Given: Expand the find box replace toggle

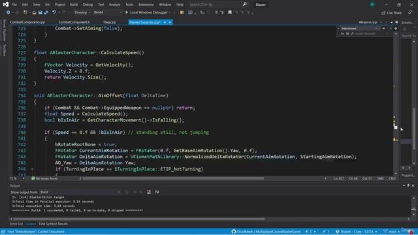Looking at the screenshot, I should (x=338, y=28).
